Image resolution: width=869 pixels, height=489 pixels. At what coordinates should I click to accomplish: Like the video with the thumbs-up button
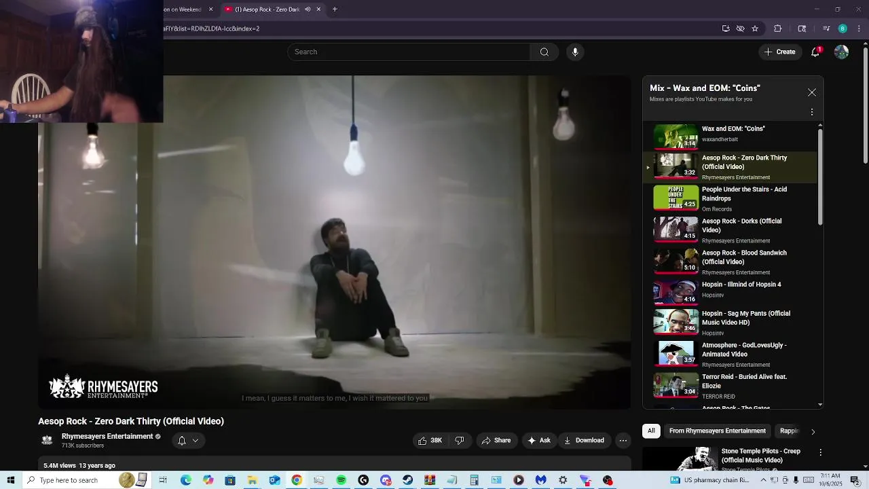430,441
